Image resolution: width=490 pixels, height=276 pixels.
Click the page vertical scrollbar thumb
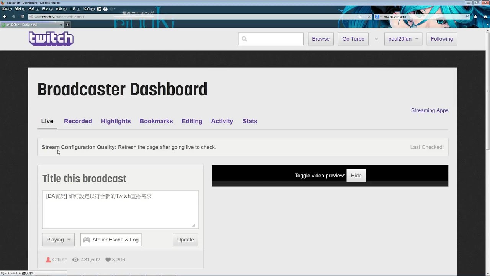coord(487,91)
